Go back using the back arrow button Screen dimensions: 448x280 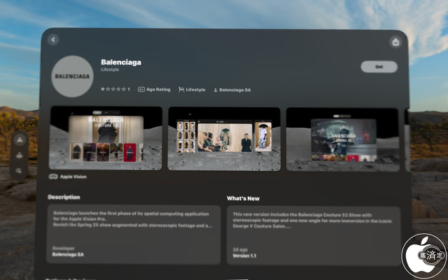point(54,41)
